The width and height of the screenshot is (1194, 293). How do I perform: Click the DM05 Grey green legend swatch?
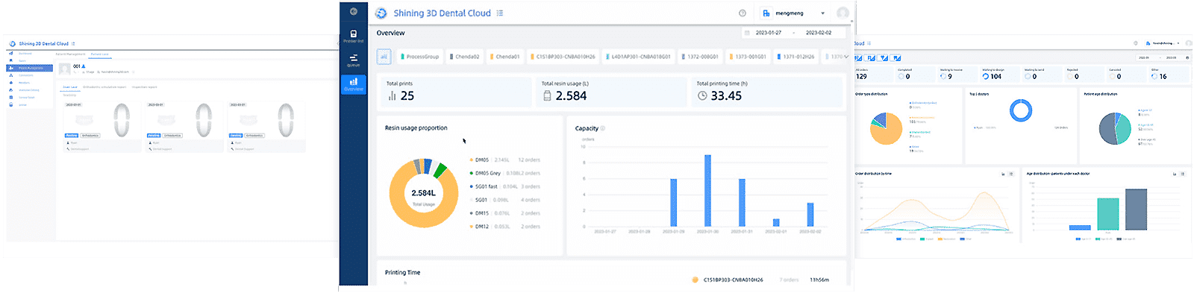(x=472, y=173)
